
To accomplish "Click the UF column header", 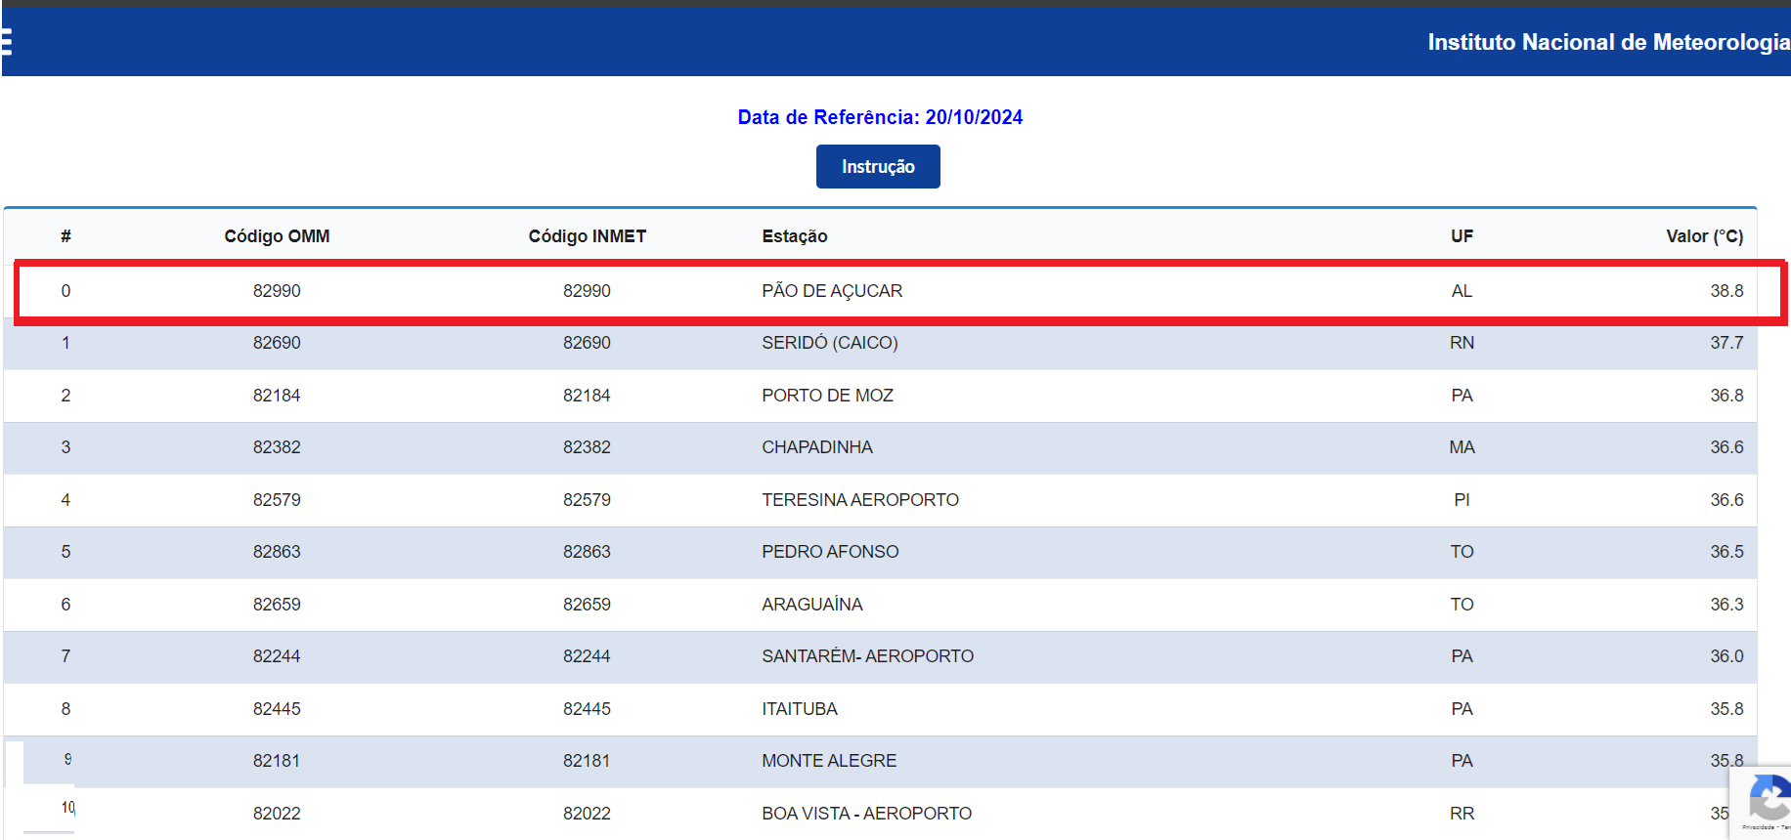I will (x=1462, y=236).
